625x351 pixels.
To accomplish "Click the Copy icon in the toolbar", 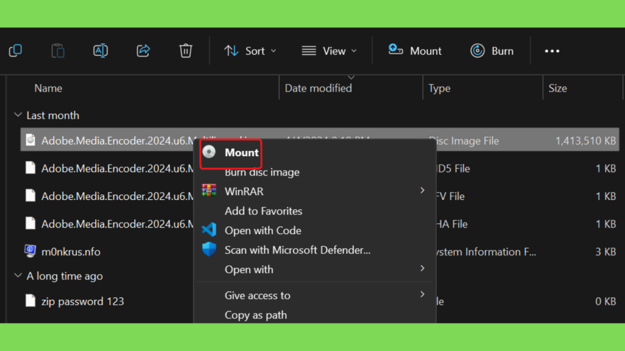I will (15, 51).
